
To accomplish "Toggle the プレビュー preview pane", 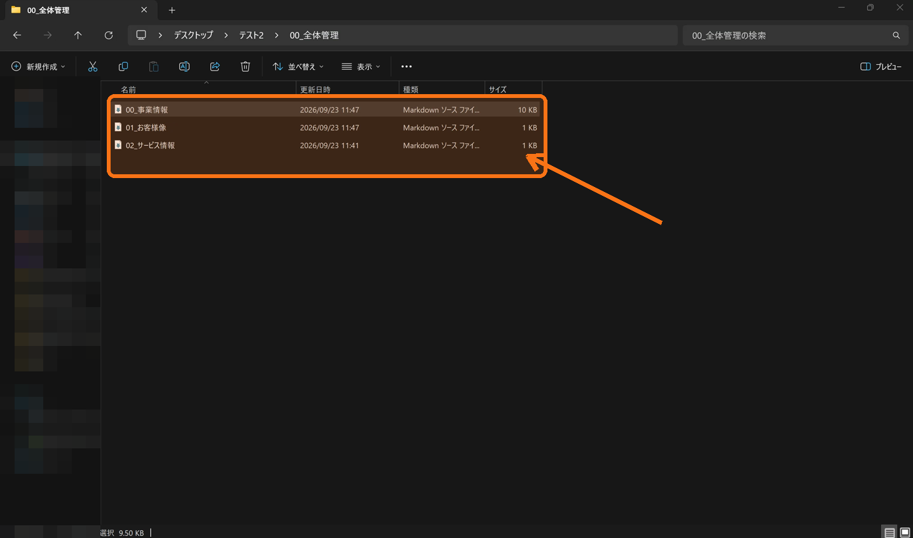I will point(881,67).
